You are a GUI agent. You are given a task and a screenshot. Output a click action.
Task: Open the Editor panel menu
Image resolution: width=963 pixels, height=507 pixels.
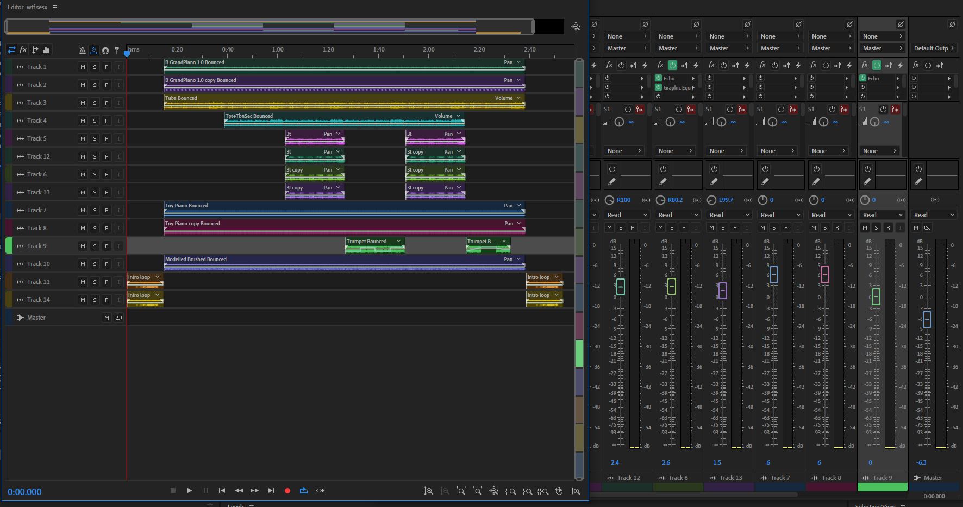55,7
